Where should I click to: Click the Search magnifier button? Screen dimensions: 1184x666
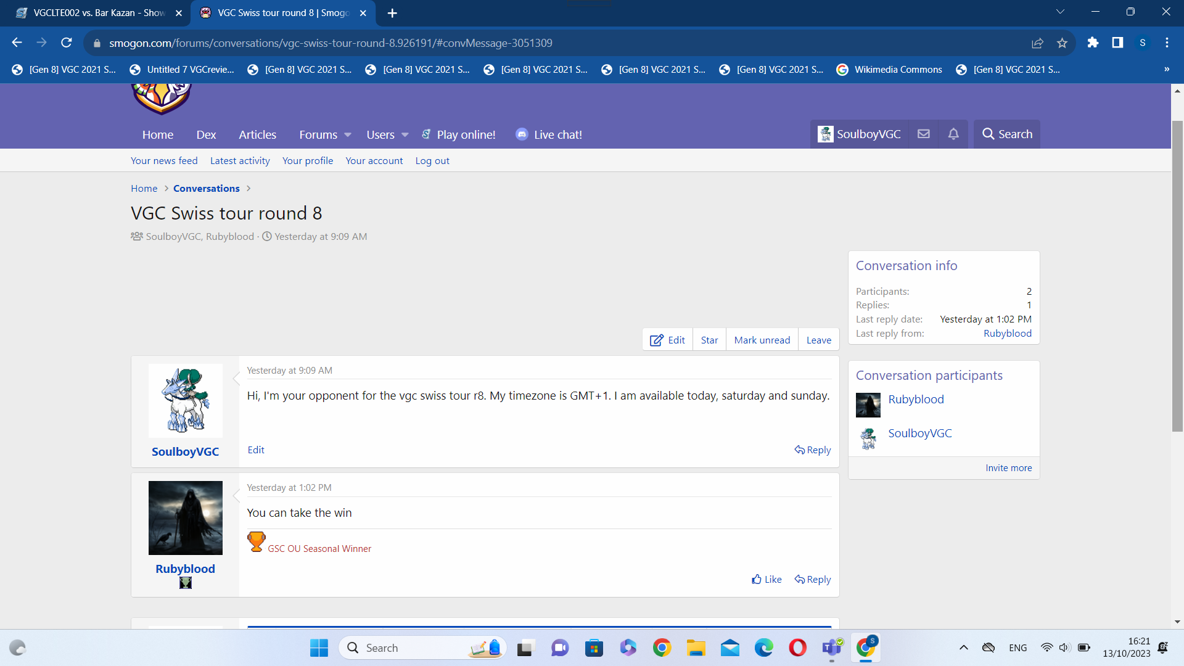1006,134
